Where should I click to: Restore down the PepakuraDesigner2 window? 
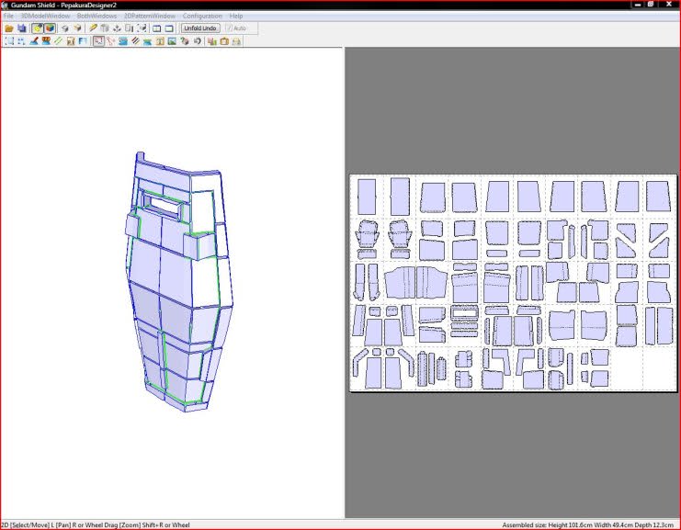pyautogui.click(x=651, y=5)
